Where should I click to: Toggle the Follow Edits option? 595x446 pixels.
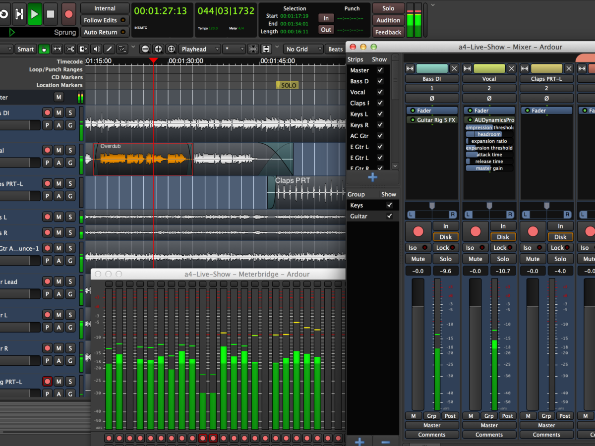[x=105, y=20]
